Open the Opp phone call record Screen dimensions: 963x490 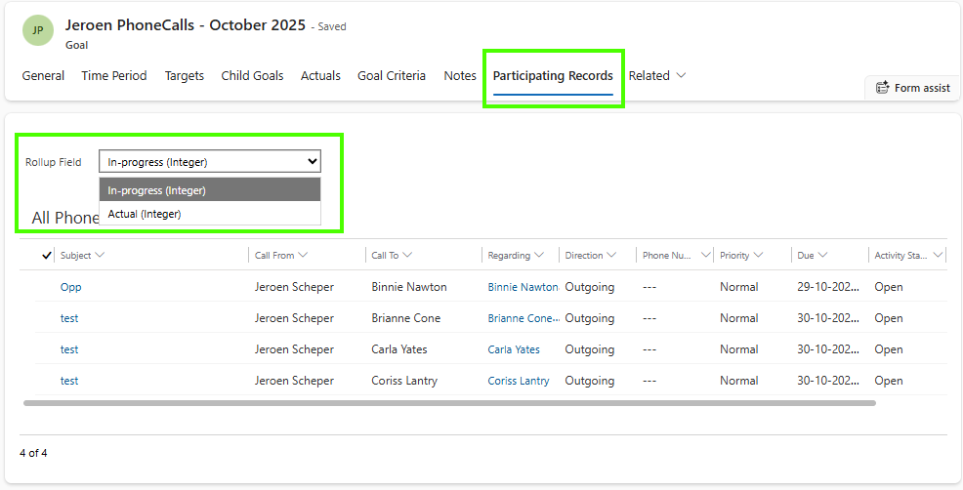click(70, 287)
